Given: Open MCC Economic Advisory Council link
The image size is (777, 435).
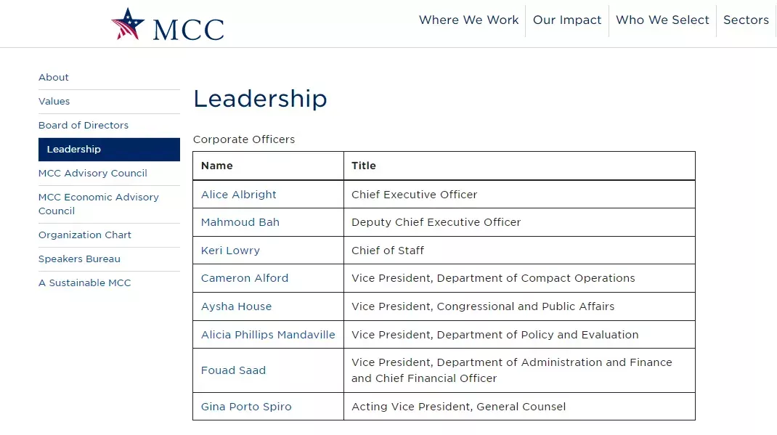Looking at the screenshot, I should point(99,204).
